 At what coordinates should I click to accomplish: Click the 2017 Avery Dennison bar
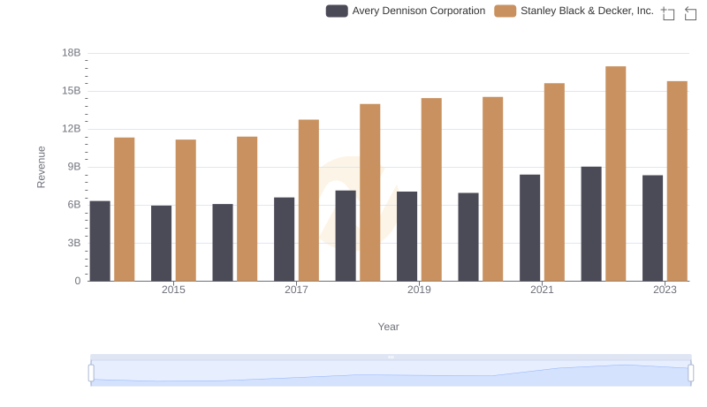tap(284, 239)
